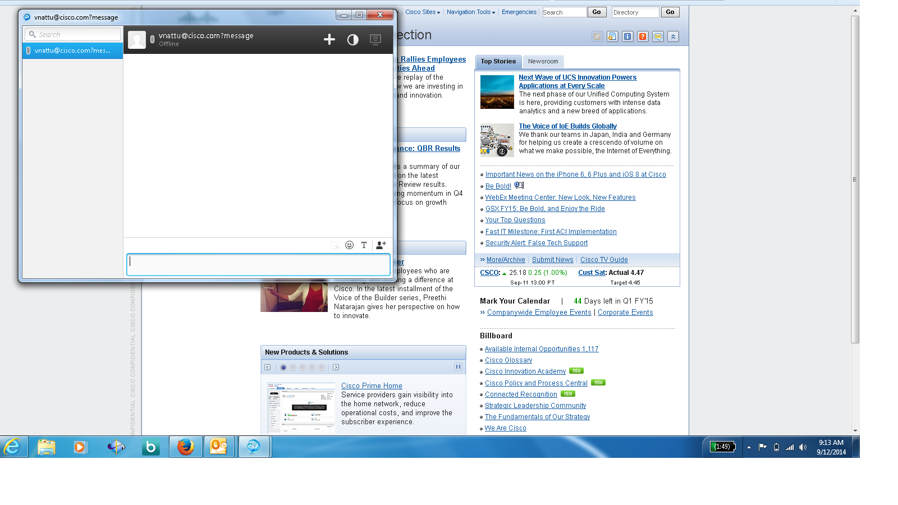Open Corporate Events link
This screenshot has height=505, width=898.
coord(625,313)
